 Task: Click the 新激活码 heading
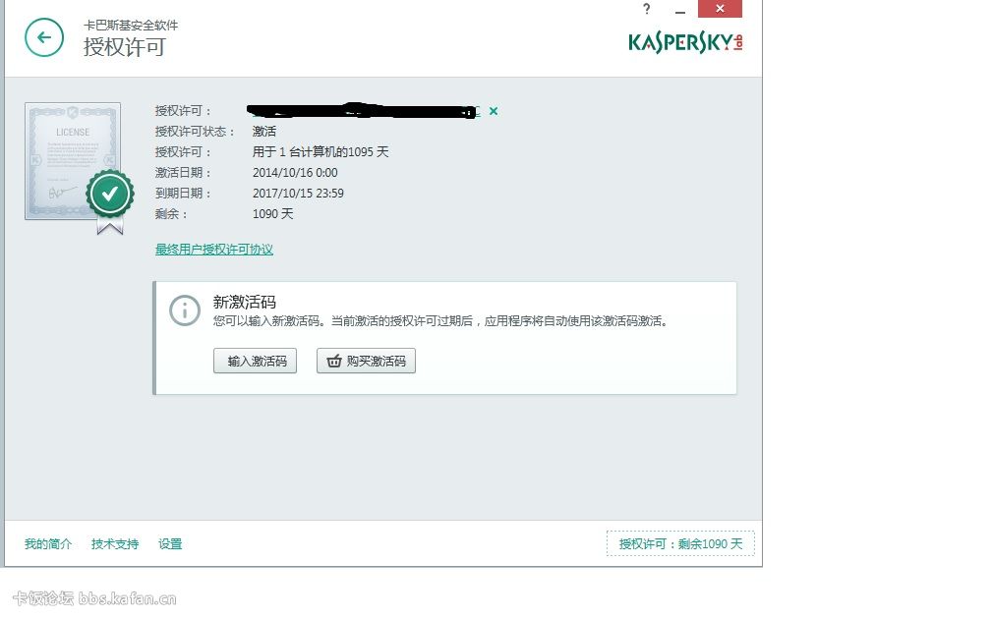[245, 302]
